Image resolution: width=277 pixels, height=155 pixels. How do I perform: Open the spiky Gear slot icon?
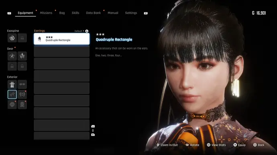22,56
